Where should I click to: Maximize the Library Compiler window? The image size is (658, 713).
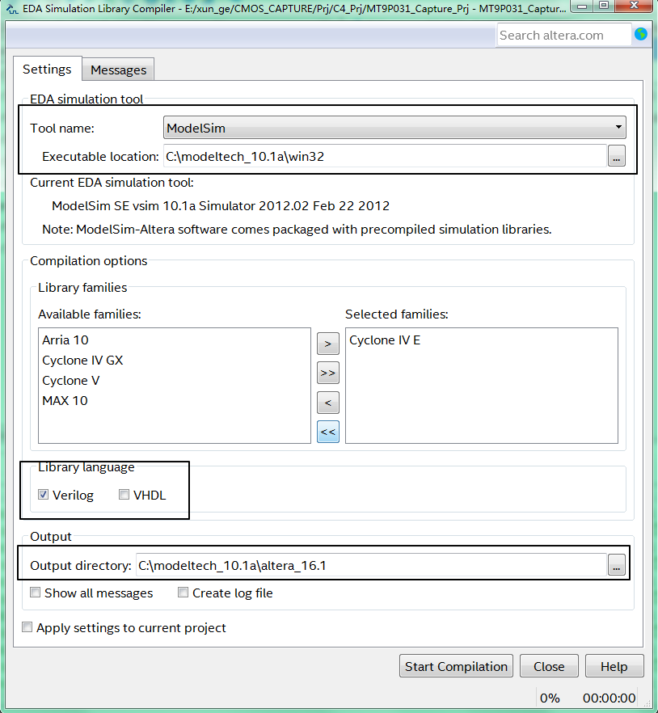coord(603,6)
